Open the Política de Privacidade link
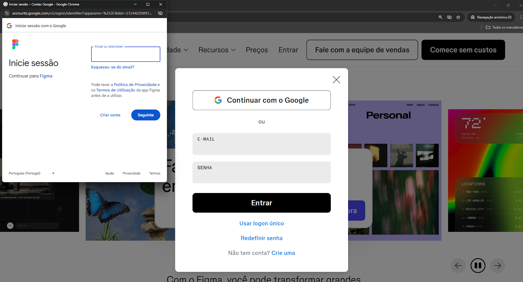 [135, 84]
